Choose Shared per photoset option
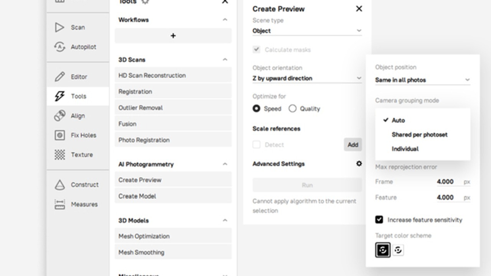The image size is (491, 276). pos(420,135)
